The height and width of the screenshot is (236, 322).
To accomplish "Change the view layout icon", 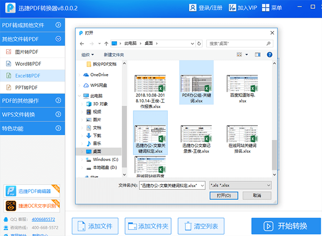I will [239, 54].
